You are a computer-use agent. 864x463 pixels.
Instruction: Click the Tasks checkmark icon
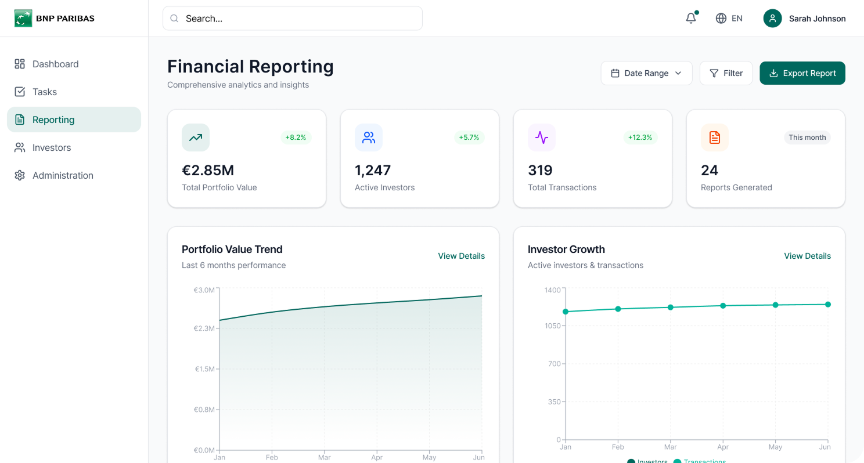tap(19, 92)
